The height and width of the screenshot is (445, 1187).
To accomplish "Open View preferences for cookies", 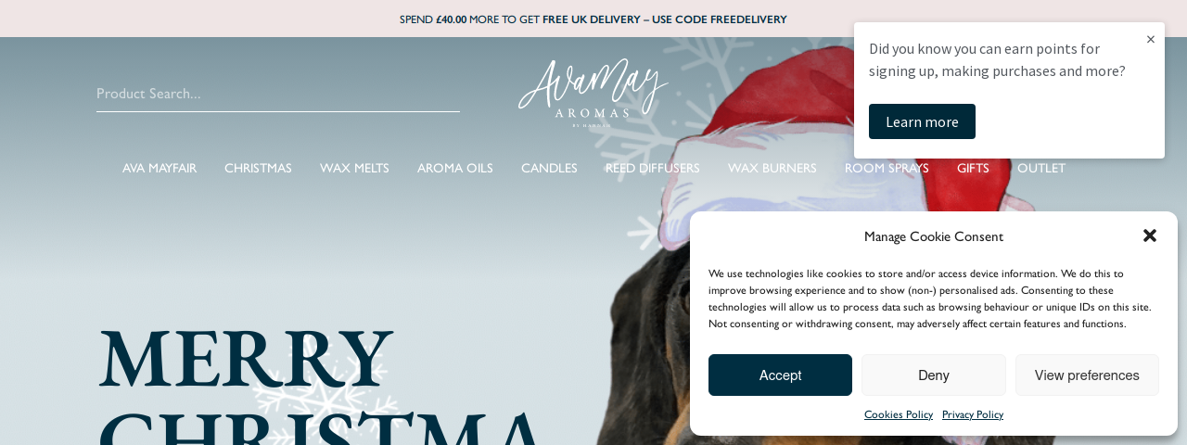I will click(x=1087, y=375).
